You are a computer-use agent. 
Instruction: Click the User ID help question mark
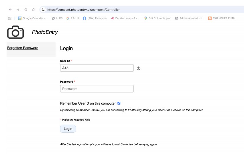(138, 68)
